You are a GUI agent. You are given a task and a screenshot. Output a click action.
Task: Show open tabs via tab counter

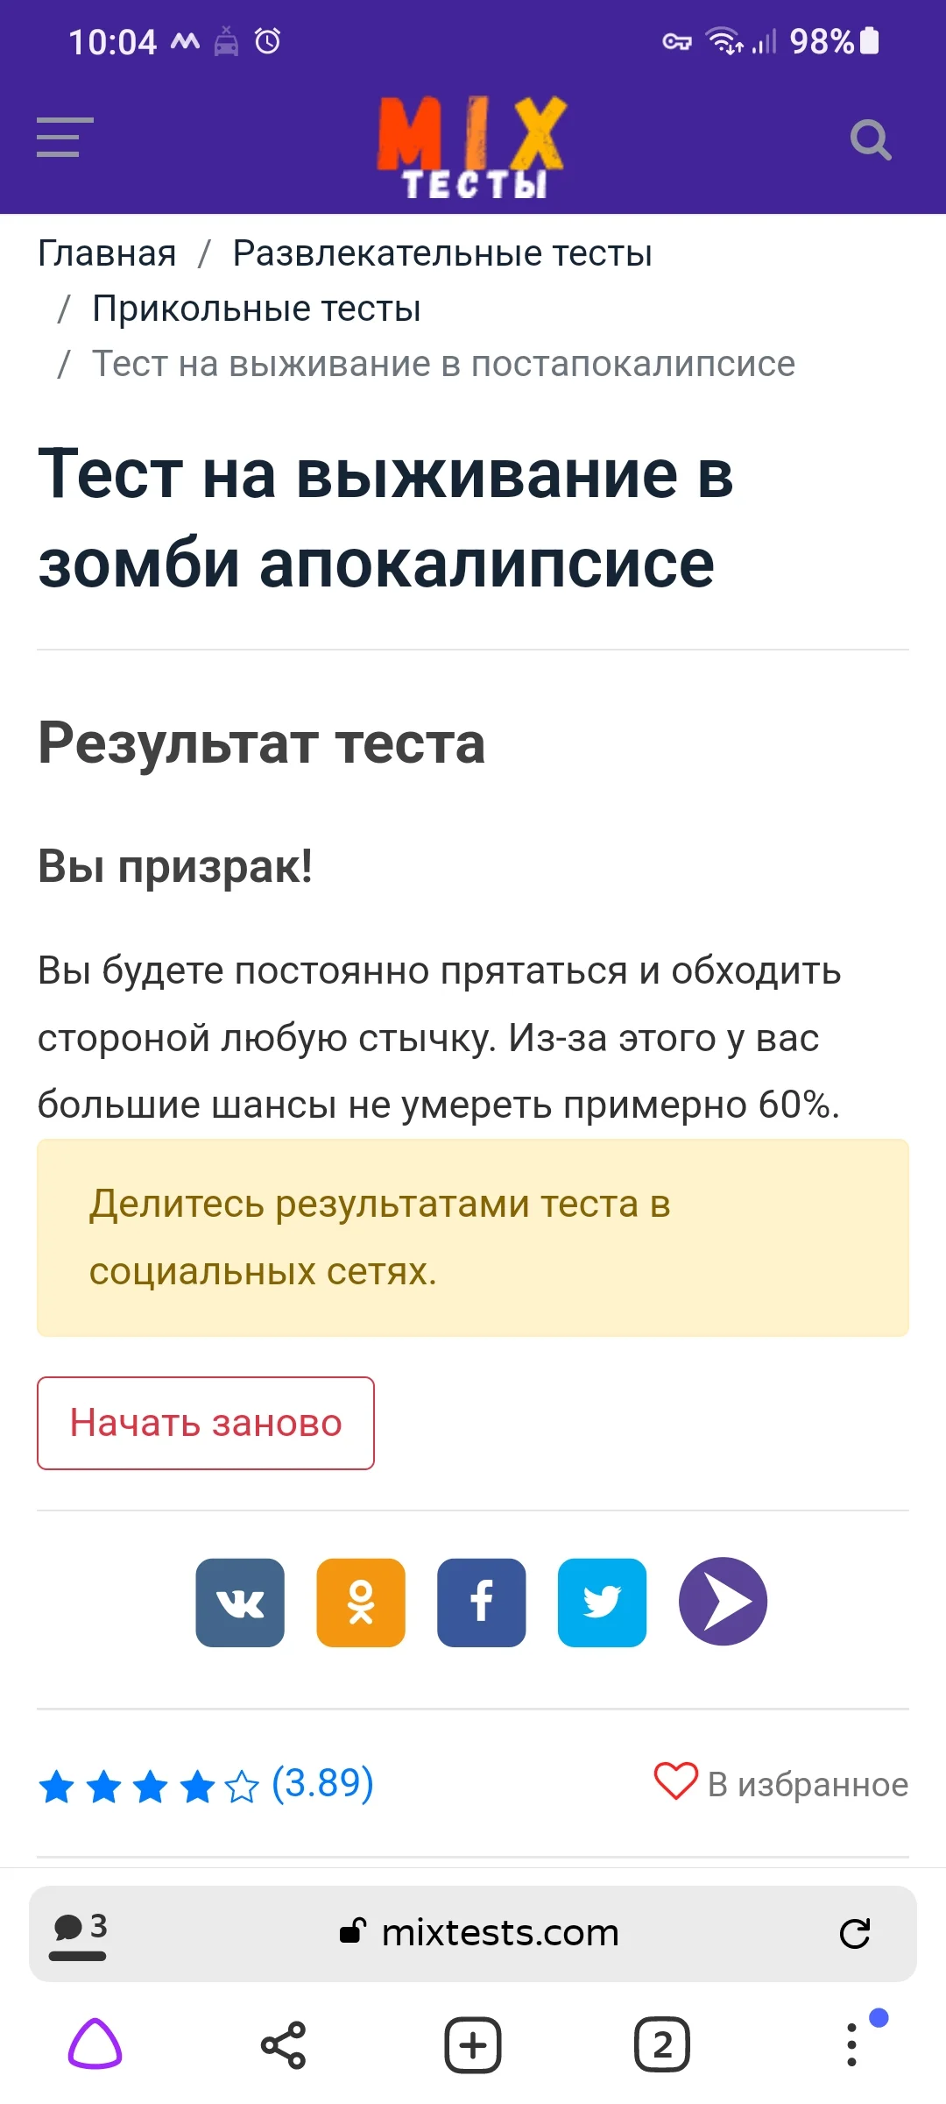tap(662, 2045)
